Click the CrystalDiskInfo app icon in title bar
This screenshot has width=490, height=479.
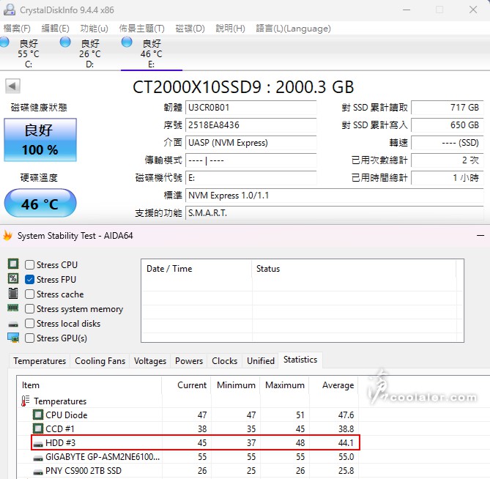[x=9, y=10]
